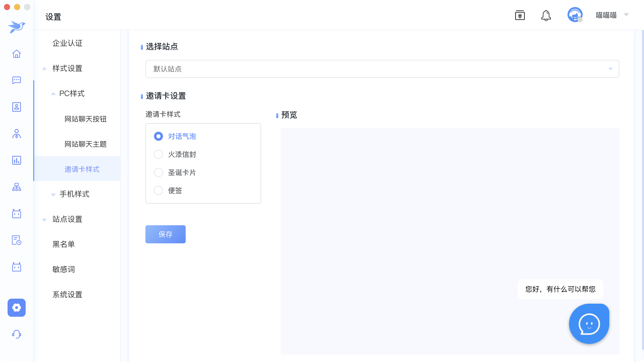Viewport: 644px width, 362px height.
Task: Open the notification bell icon
Action: click(x=546, y=16)
